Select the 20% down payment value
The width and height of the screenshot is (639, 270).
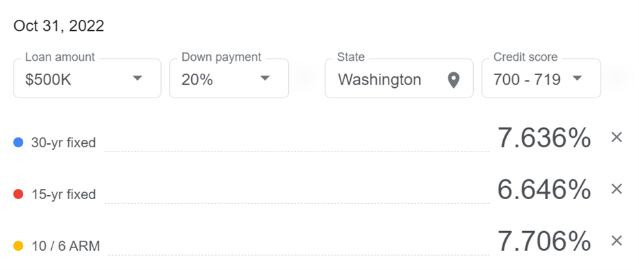coord(197,80)
